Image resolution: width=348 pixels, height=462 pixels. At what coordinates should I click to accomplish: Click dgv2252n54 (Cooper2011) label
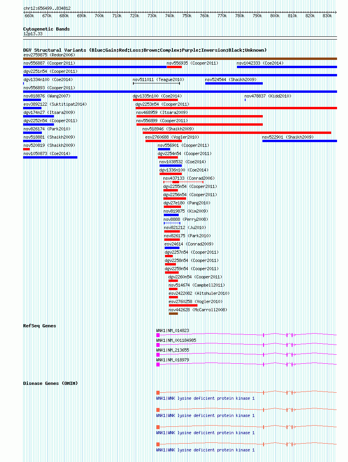click(50, 121)
